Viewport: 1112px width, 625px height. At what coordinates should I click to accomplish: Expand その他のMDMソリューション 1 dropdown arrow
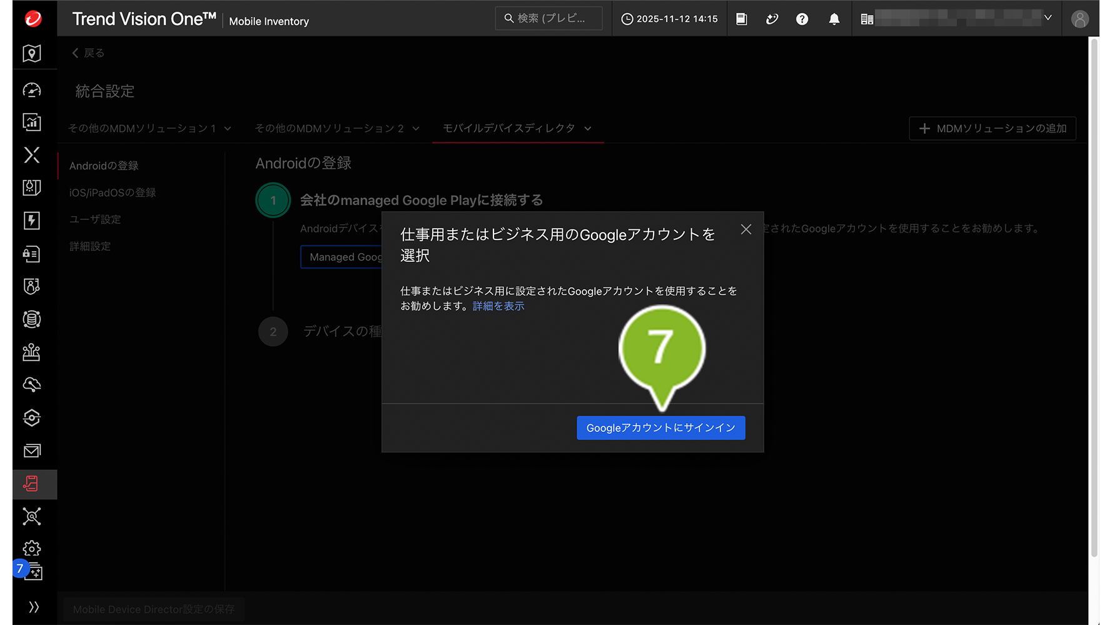[x=228, y=129]
